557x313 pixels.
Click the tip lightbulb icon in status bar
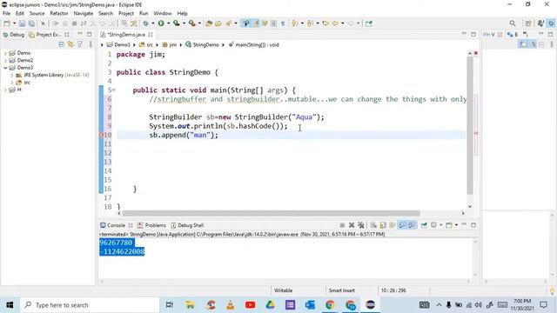552,290
